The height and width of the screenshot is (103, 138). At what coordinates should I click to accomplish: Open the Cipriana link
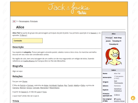click(16, 88)
